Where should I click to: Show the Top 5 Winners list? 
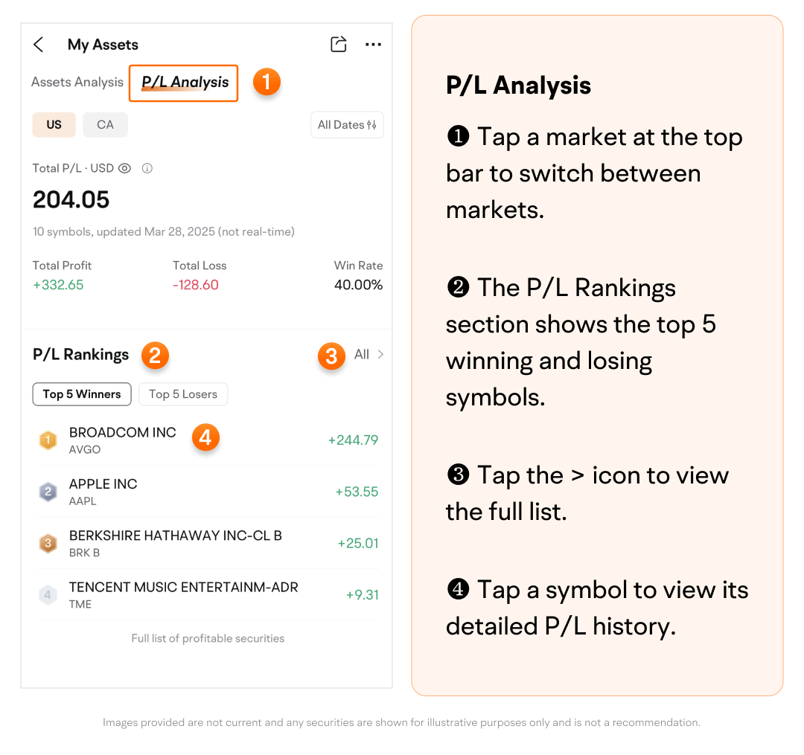point(82,394)
